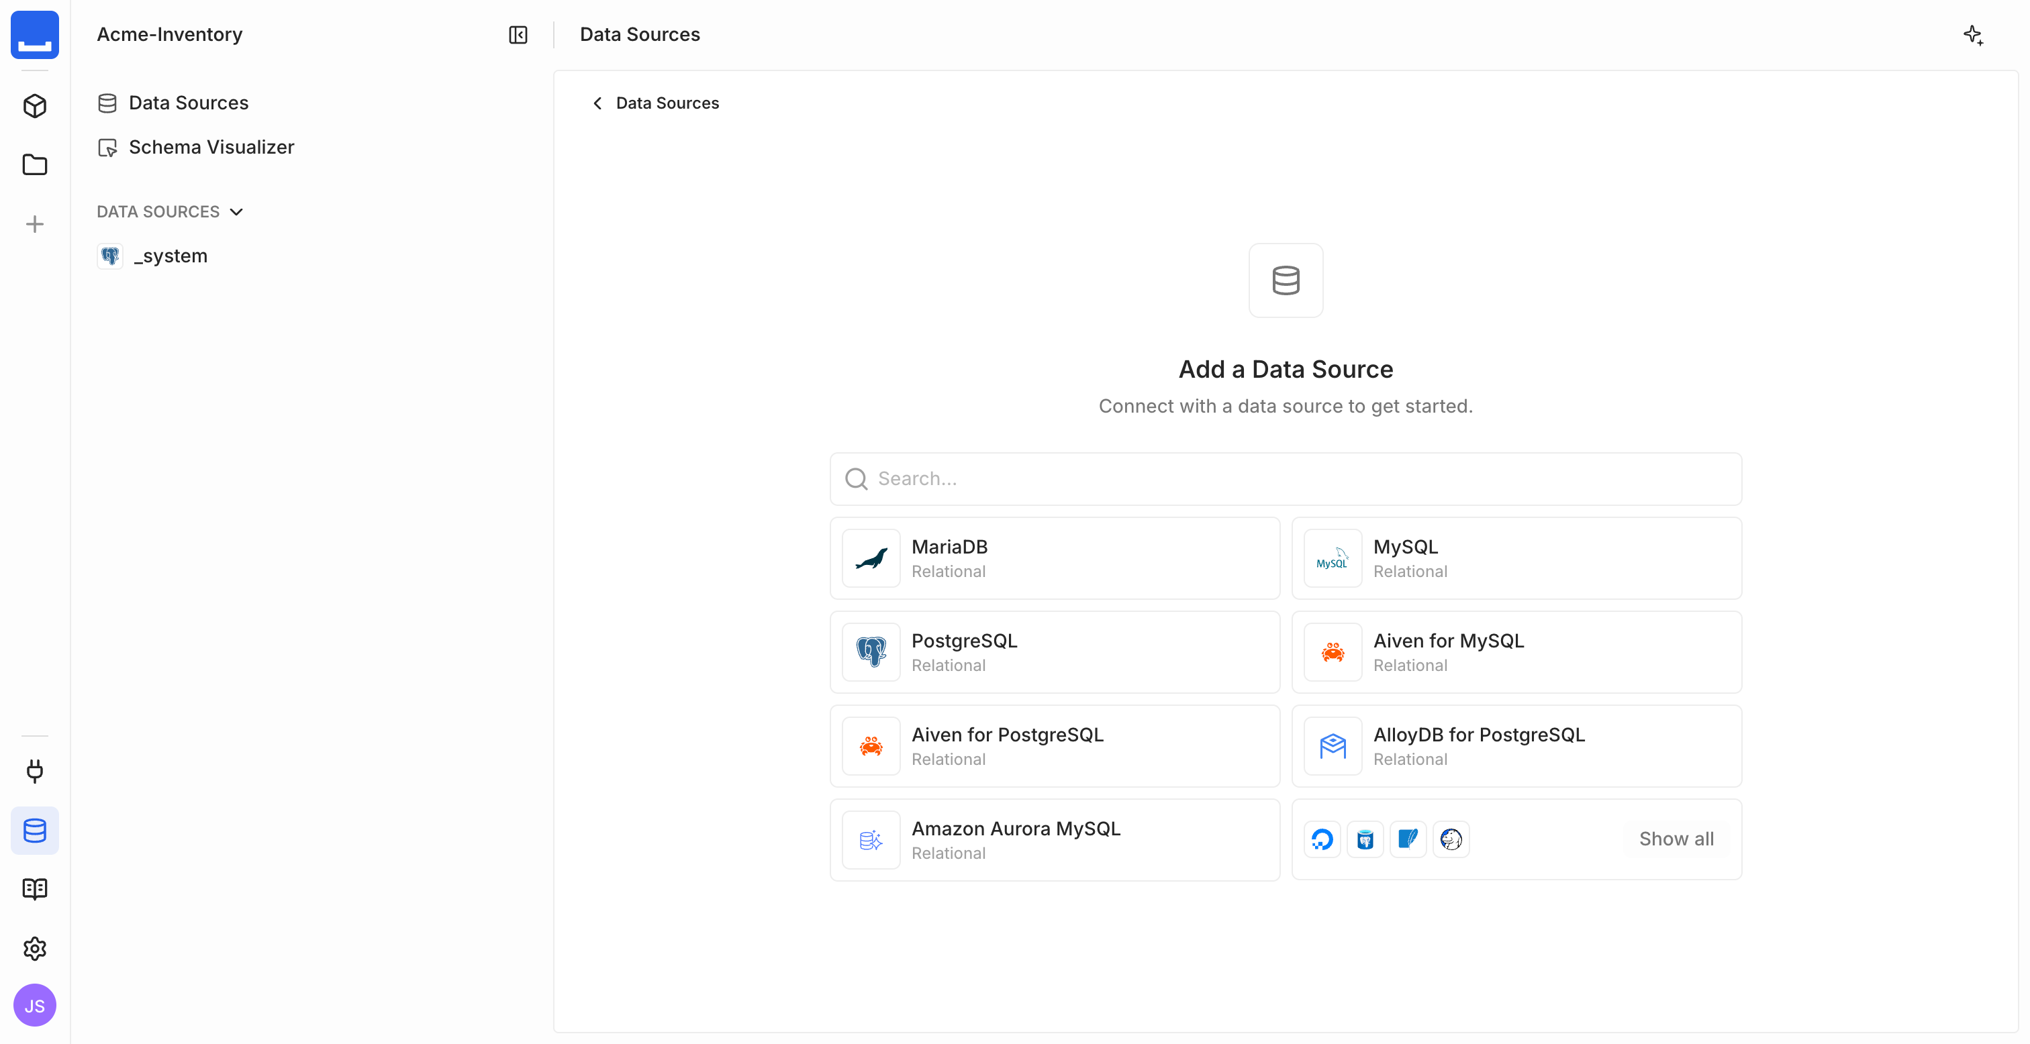Click the Aiven for MySQL crab logo
Image resolution: width=2030 pixels, height=1044 pixels.
tap(1333, 651)
